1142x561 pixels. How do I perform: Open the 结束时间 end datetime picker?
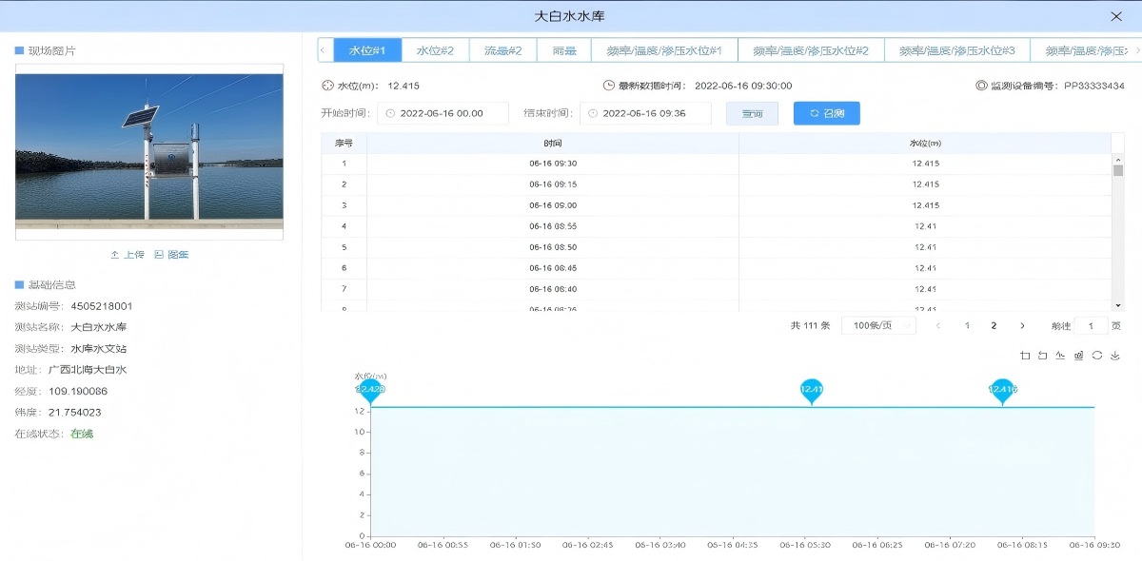tap(645, 113)
